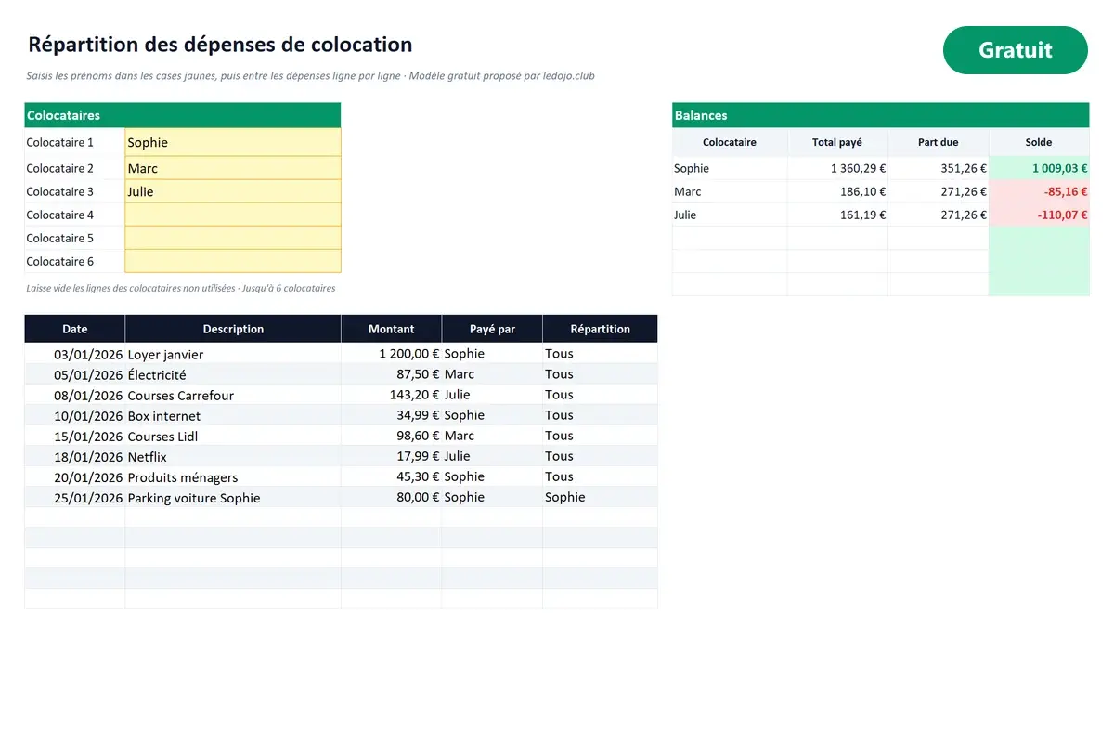Viewport: 1114px width, 743px height.
Task: Click the 80,00 € amount cell
Action: click(391, 497)
